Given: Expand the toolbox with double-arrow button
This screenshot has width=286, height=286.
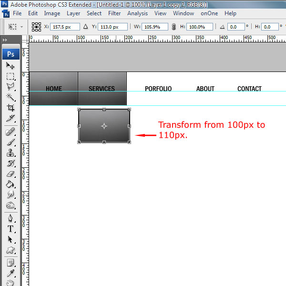Looking at the screenshot, I should click(x=5, y=40).
